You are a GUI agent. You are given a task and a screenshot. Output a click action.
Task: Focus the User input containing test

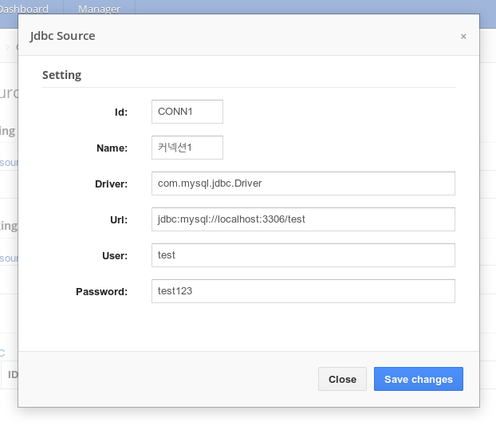[x=303, y=255]
